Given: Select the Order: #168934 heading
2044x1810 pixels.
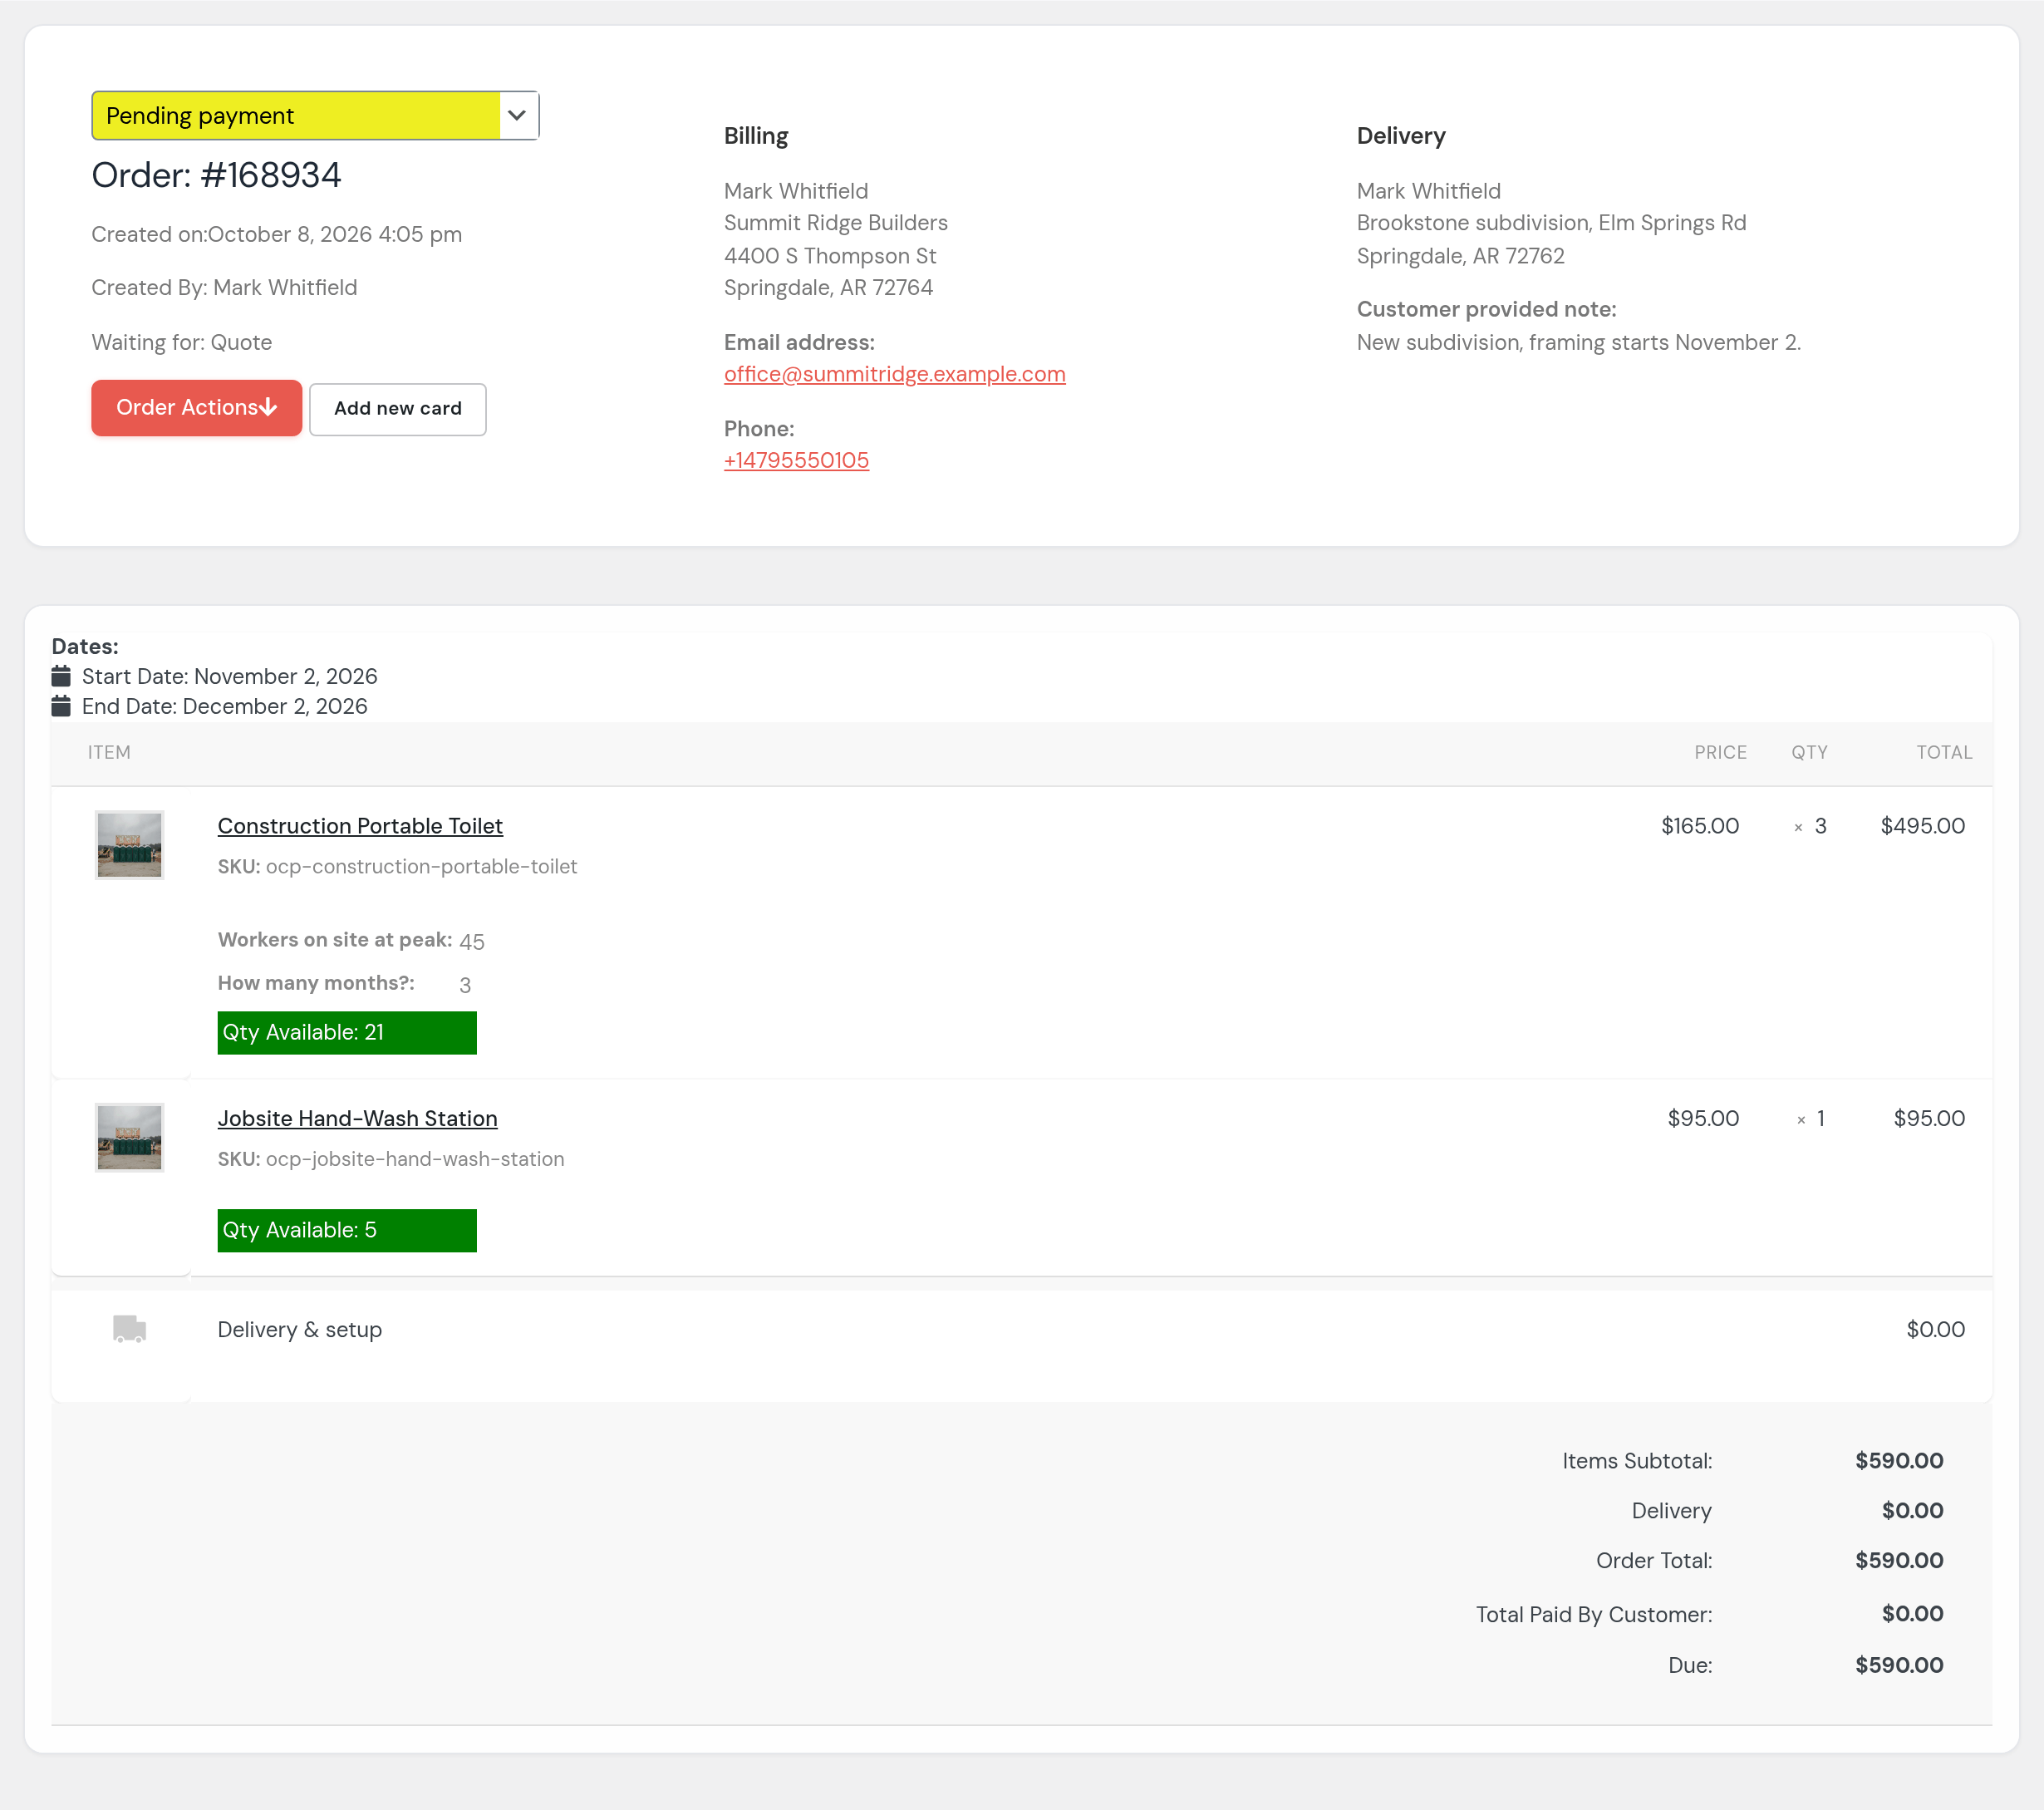Looking at the screenshot, I should click(x=216, y=175).
